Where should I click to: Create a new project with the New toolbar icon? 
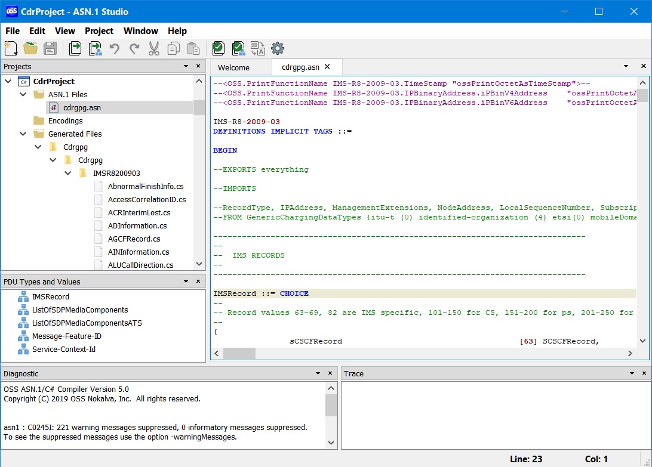pyautogui.click(x=11, y=48)
